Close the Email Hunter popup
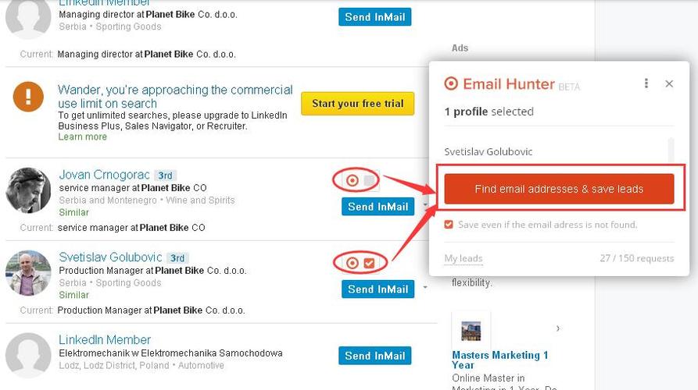 (x=669, y=83)
